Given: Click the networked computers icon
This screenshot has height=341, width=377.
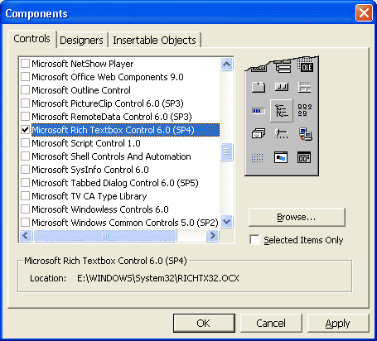Looking at the screenshot, I should click(305, 134).
